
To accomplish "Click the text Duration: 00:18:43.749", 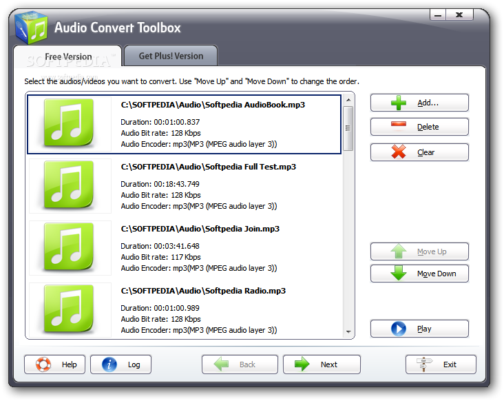I will (160, 184).
